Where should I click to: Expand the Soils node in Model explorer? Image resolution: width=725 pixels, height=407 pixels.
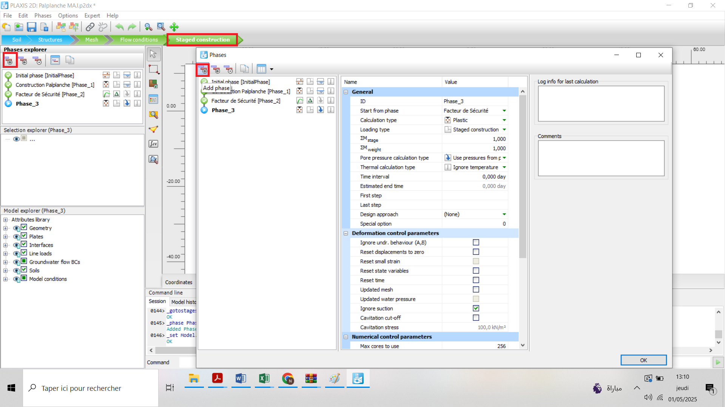click(5, 270)
